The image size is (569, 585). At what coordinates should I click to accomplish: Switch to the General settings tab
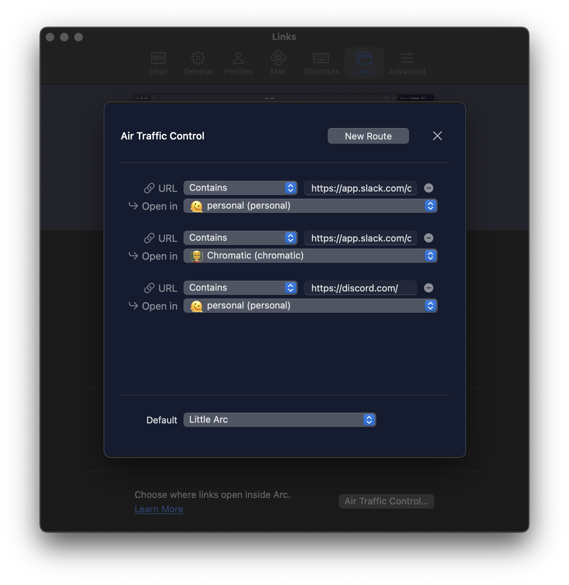point(198,63)
